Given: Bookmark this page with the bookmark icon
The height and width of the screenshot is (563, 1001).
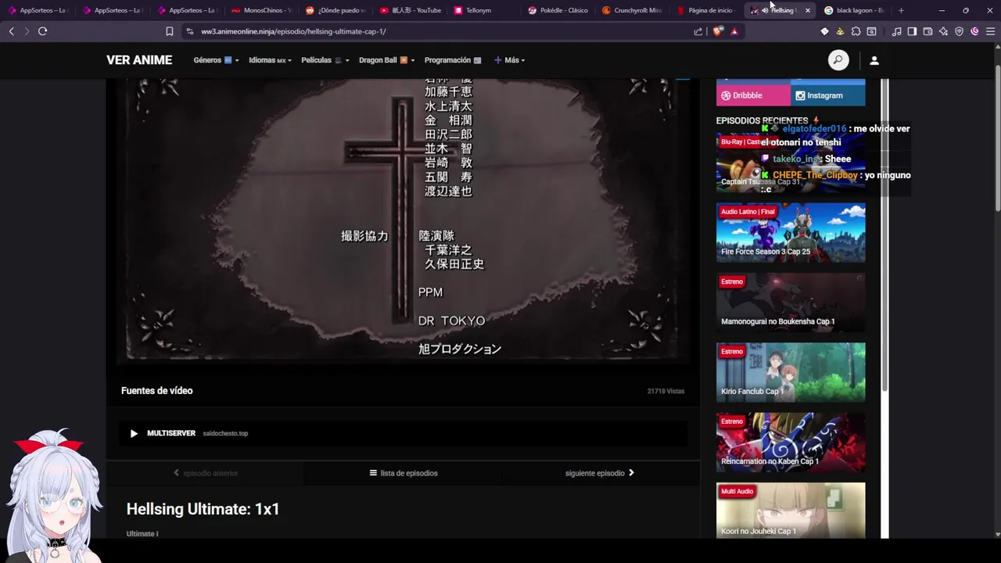Looking at the screenshot, I should tap(169, 31).
